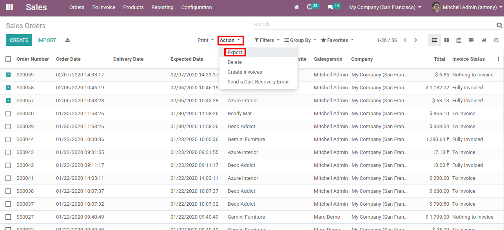Sort by Order Number column header
This screenshot has width=504, height=230.
(x=33, y=59)
